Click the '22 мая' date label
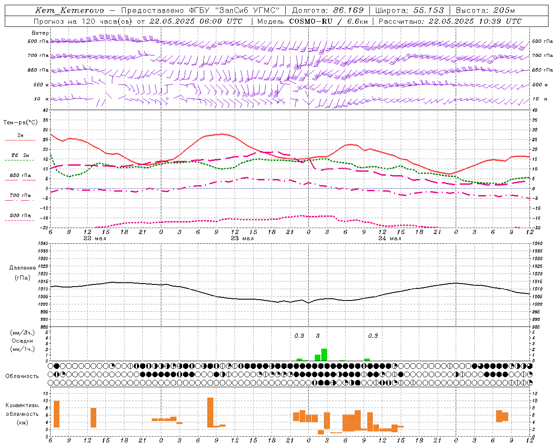 [x=95, y=238]
